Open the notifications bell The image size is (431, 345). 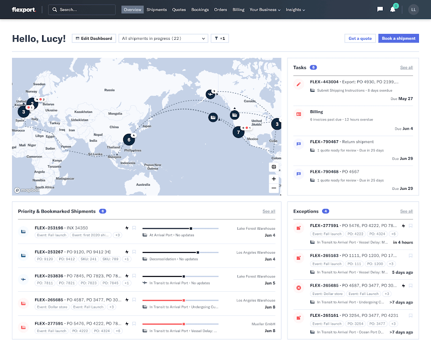point(393,10)
